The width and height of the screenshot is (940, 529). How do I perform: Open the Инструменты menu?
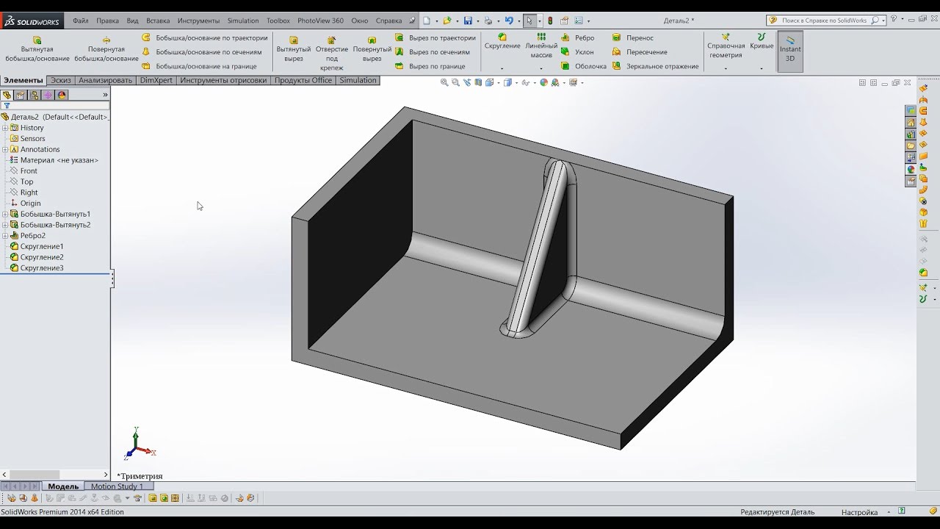click(x=198, y=21)
